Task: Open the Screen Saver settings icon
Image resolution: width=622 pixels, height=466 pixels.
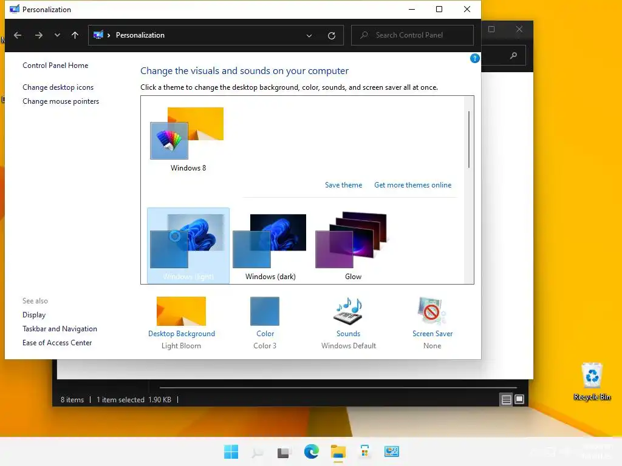Action: 432,311
